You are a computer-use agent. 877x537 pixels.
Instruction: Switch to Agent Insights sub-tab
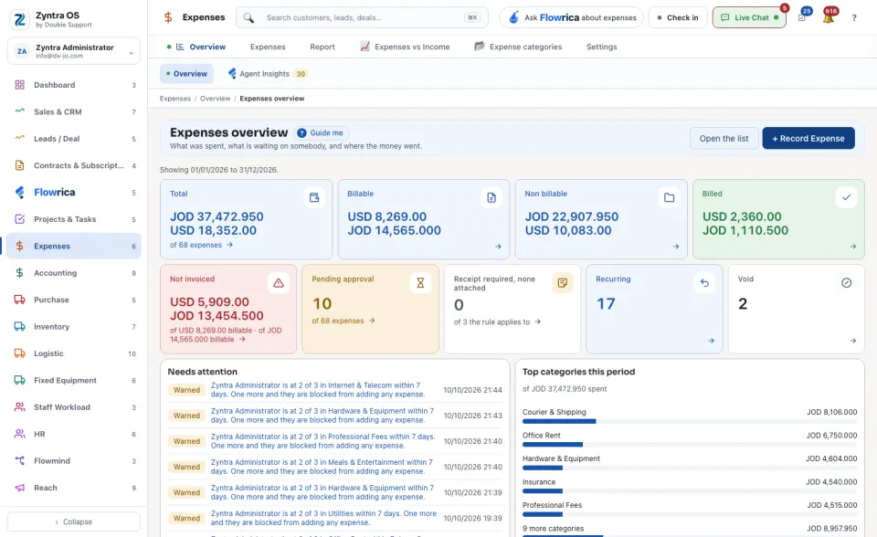coord(267,74)
